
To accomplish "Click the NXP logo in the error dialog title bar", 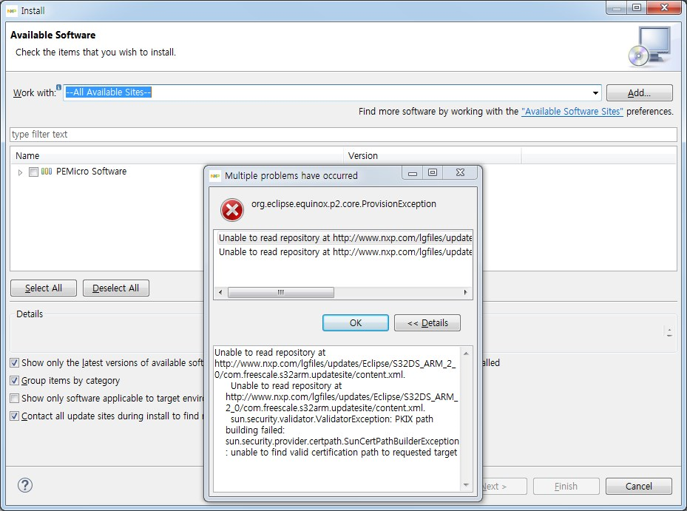I will (x=214, y=176).
